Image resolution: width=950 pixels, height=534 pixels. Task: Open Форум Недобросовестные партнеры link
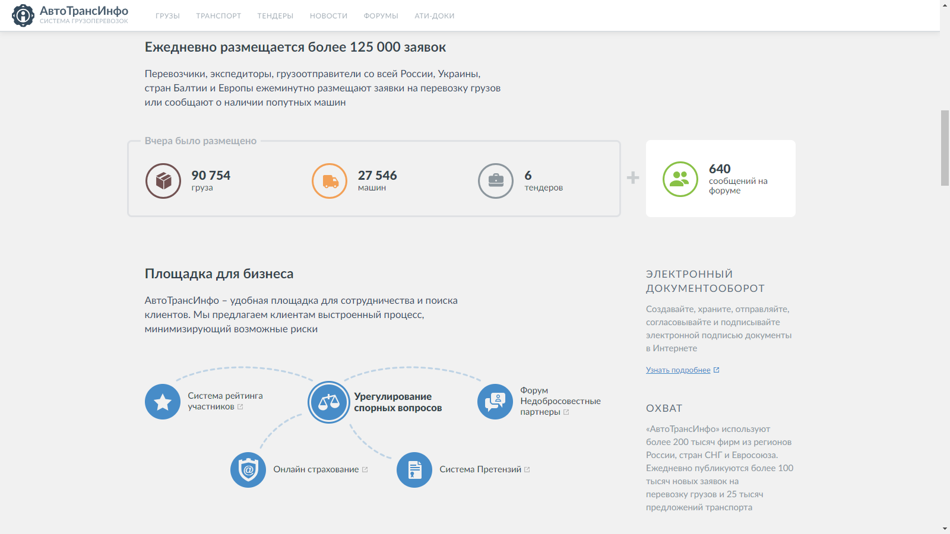click(x=560, y=401)
